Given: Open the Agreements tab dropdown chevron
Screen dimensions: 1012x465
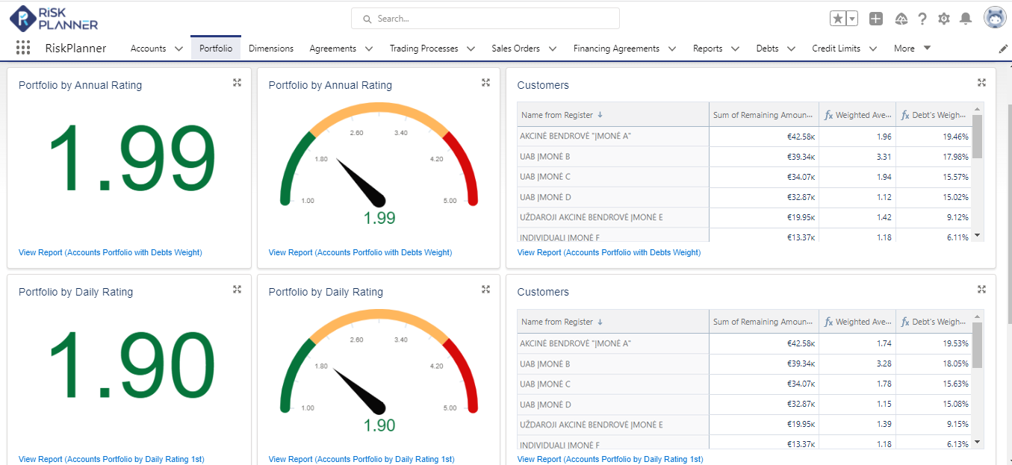Looking at the screenshot, I should tap(369, 49).
